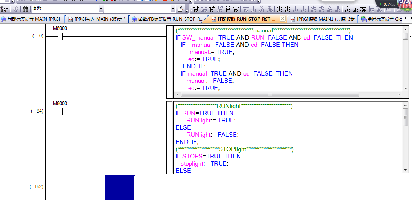The width and height of the screenshot is (412, 213).
Task: Open the 参数 dropdown list
Action: tap(101, 9)
